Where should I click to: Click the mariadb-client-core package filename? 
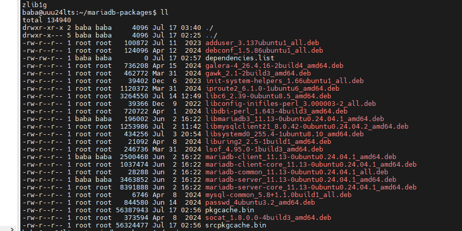pyautogui.click(x=311, y=164)
